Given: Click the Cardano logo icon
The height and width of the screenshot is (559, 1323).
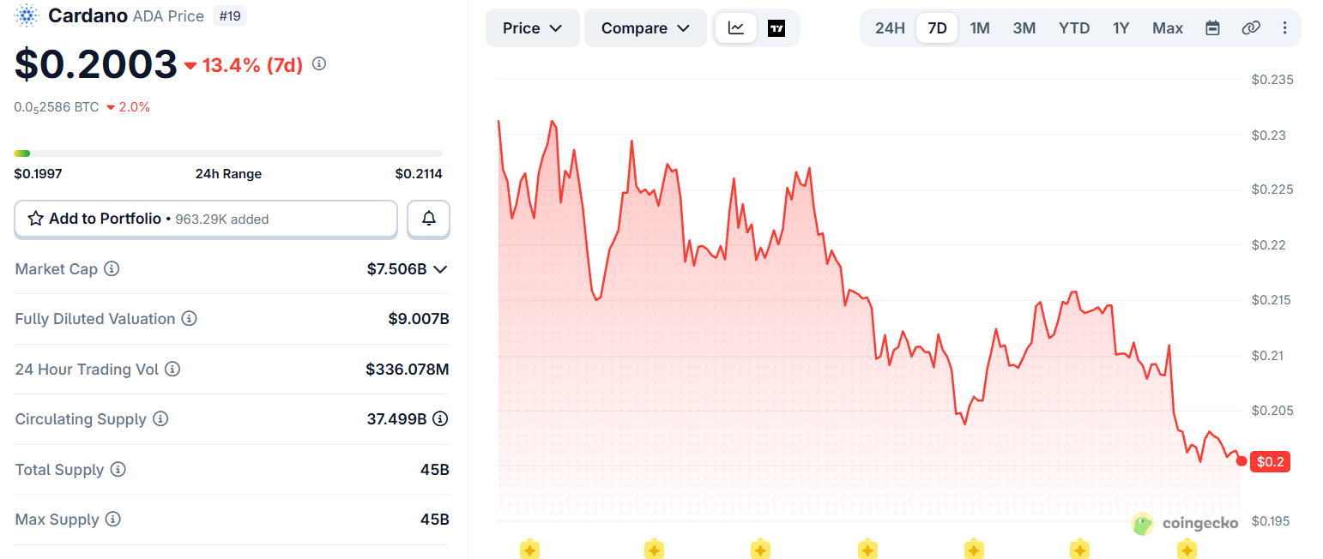Looking at the screenshot, I should click(27, 15).
